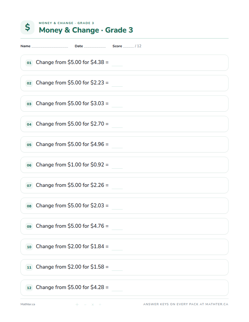Click answer blank for $5.00 for $2.70
Image resolution: width=249 pixels, height=322 pixels.
click(117, 127)
